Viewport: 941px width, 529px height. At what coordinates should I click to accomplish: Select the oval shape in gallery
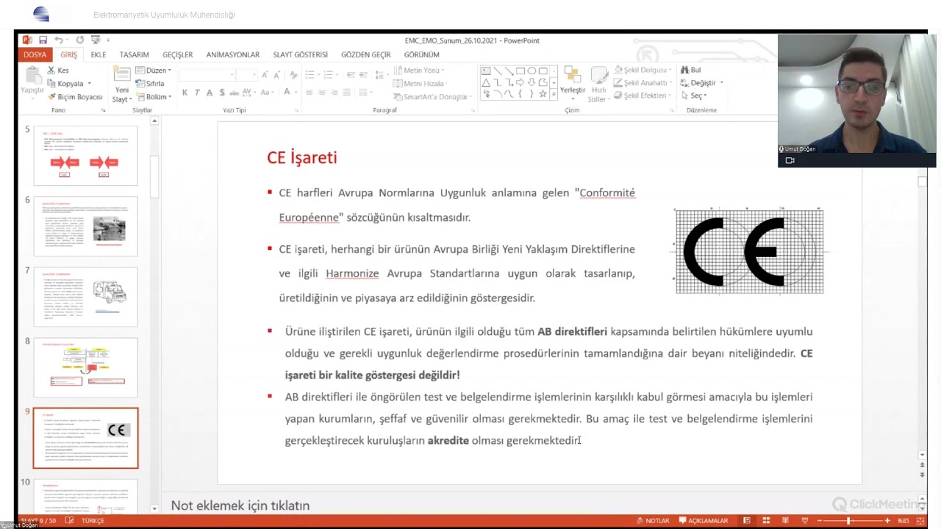(x=532, y=71)
